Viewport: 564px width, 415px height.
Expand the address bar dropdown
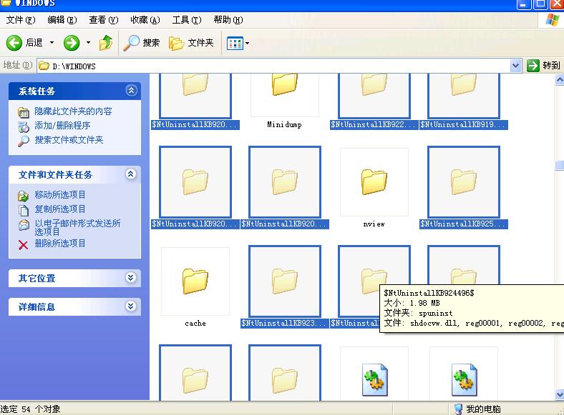tap(516, 66)
